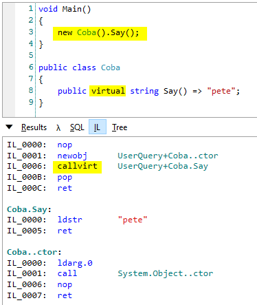Click 'public class Coba' declaration

79,67
